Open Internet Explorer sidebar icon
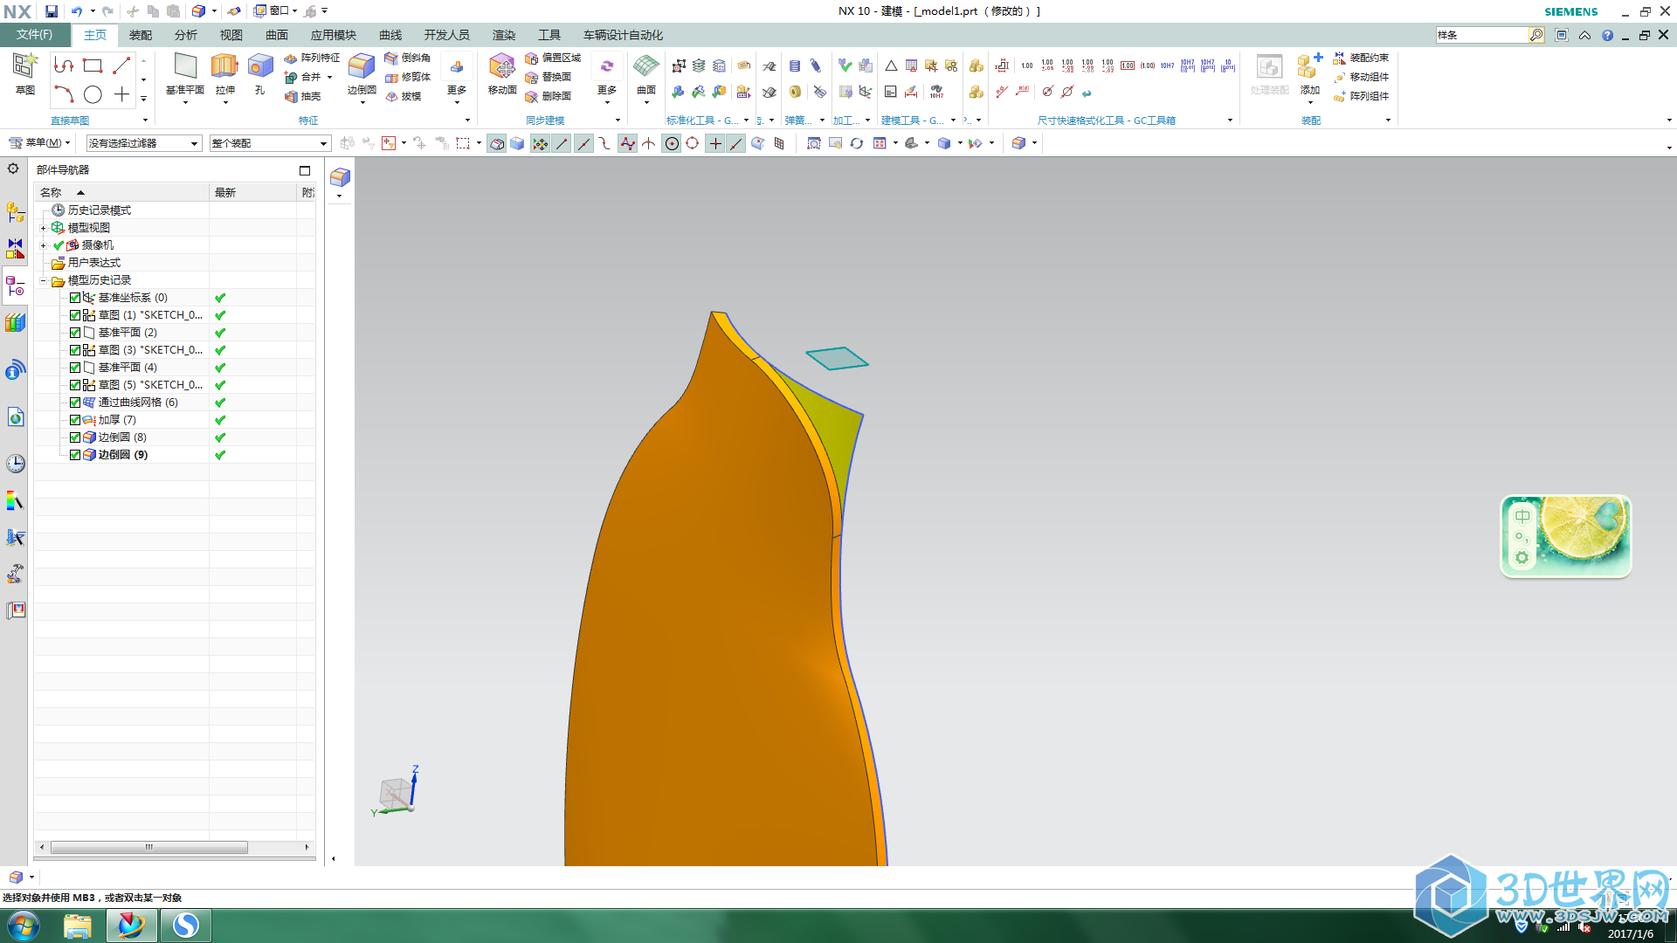This screenshot has height=943, width=1677. pos(15,417)
